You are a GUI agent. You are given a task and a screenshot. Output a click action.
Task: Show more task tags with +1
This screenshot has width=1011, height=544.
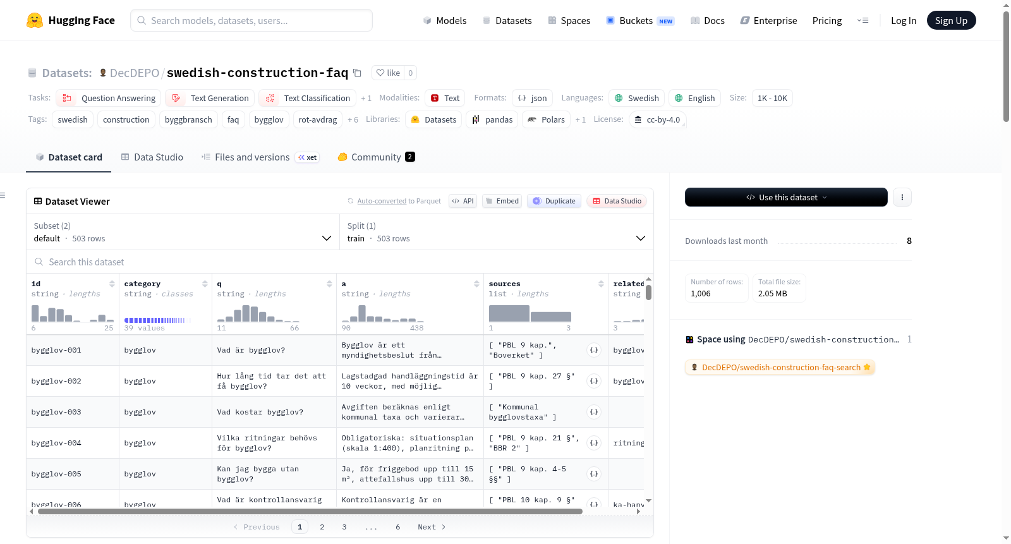point(366,98)
